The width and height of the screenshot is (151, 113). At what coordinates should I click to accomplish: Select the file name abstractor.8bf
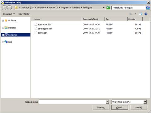tap(44, 24)
